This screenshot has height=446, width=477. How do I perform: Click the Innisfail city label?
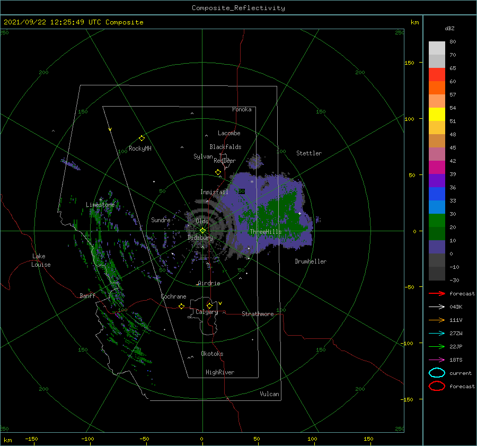(x=214, y=192)
